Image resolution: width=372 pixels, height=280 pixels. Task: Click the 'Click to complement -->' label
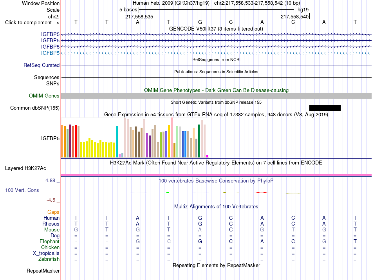point(32,23)
